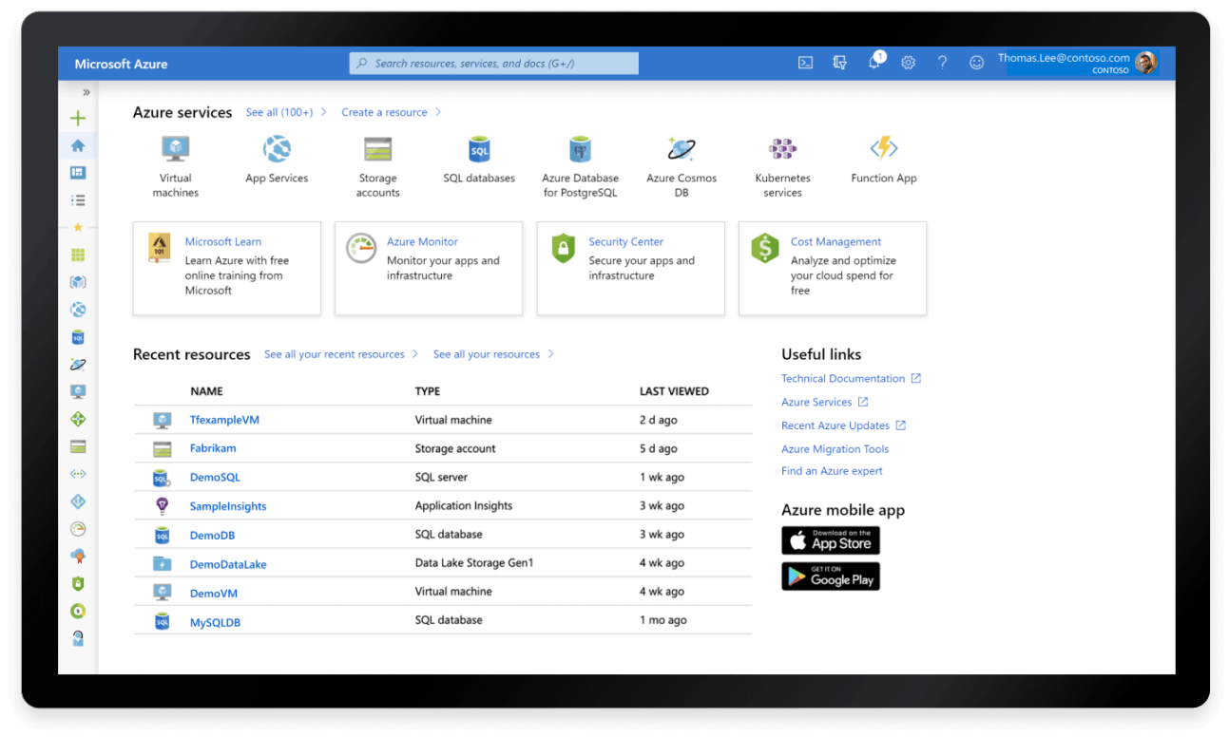Open TfexampleVM virtual machine resource

[x=224, y=420]
